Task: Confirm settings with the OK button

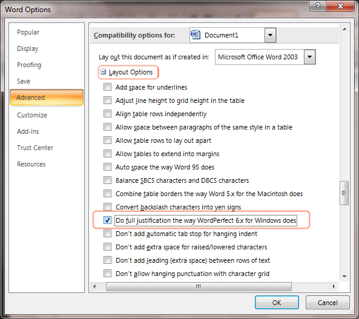Action: click(x=277, y=303)
